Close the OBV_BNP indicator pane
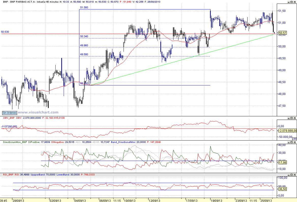297x202 pixels. (x=294, y=118)
